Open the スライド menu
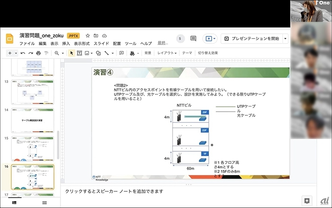Viewport: 332px width, 208px height. 101,43
